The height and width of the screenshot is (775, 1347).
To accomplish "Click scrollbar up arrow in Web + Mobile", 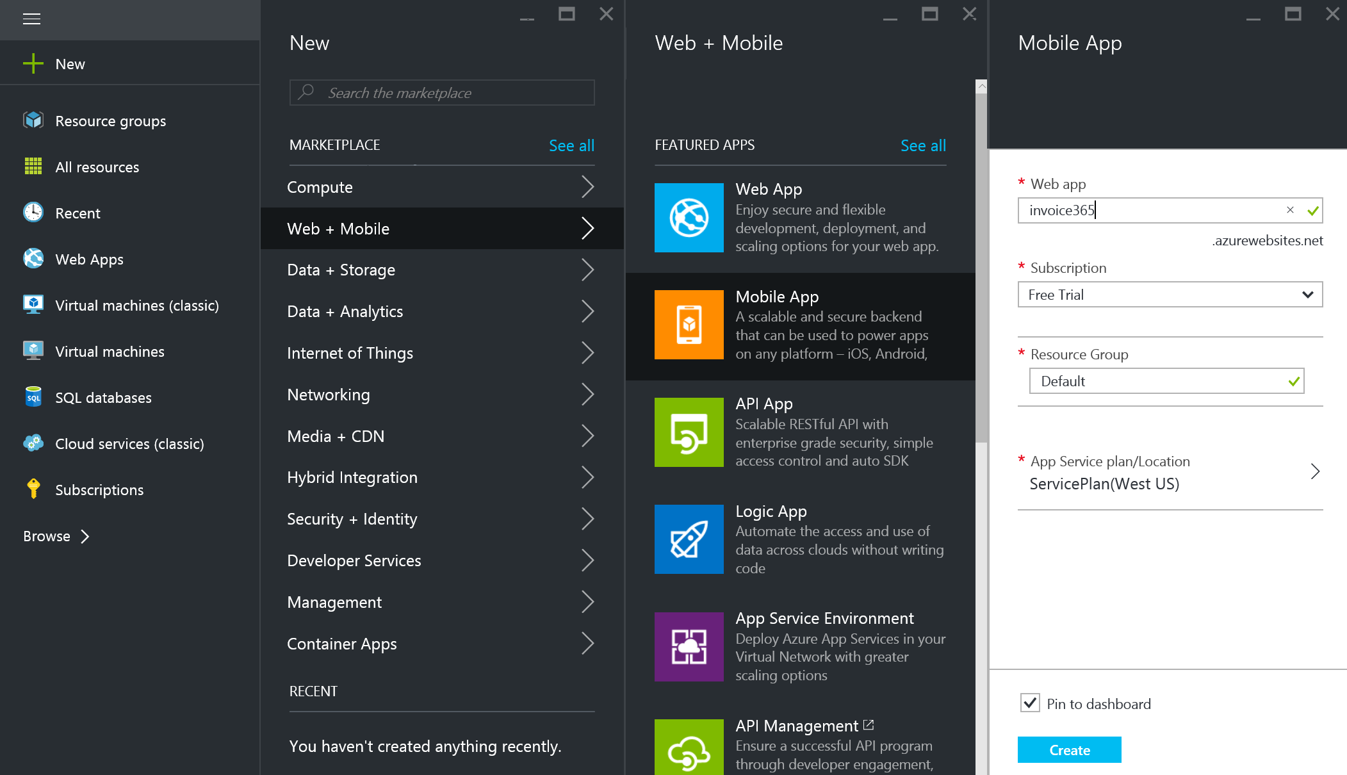I will tap(981, 86).
